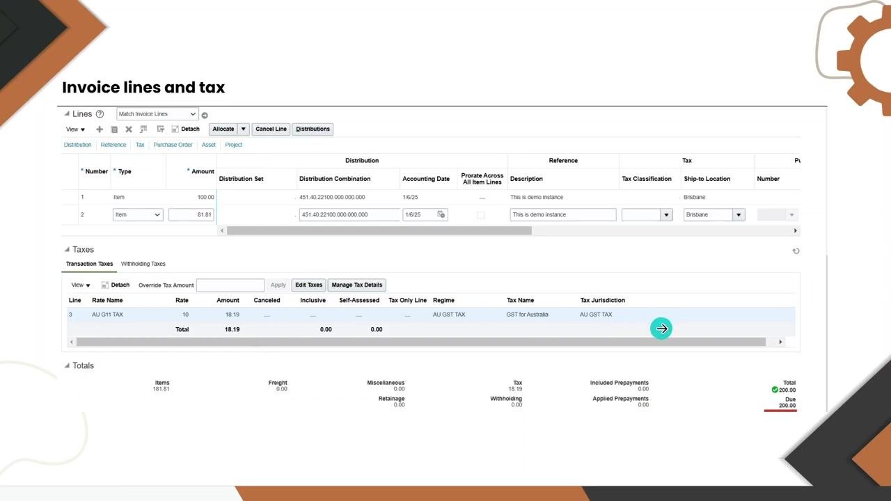891x501 pixels.
Task: Click the Cancel Line button
Action: (271, 129)
